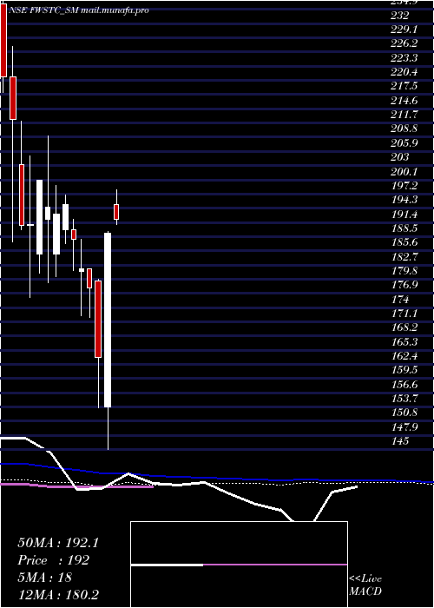434x608 pixels.
Task: Click the 232 price axis label
Action: pyautogui.click(x=400, y=16)
